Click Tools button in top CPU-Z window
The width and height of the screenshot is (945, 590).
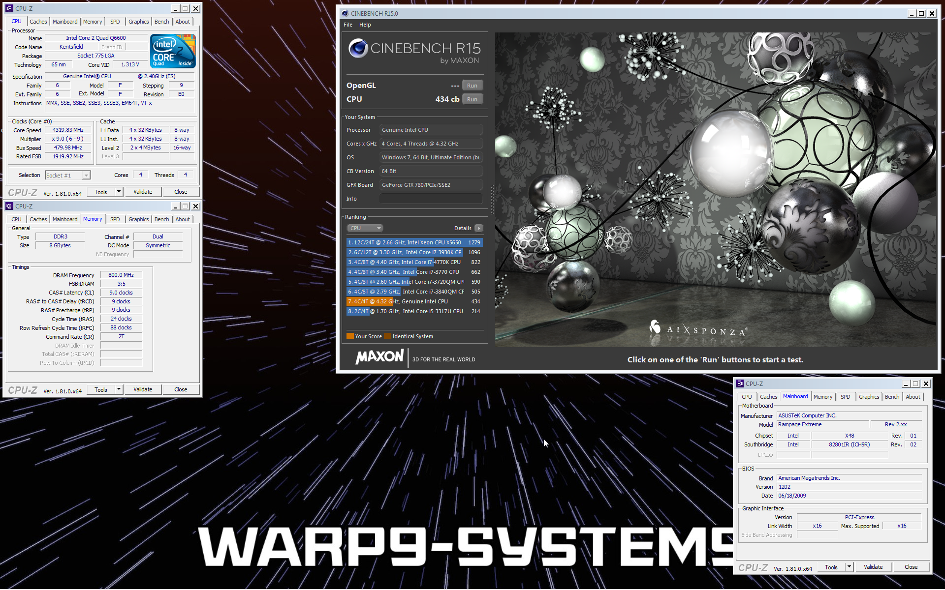tap(101, 192)
